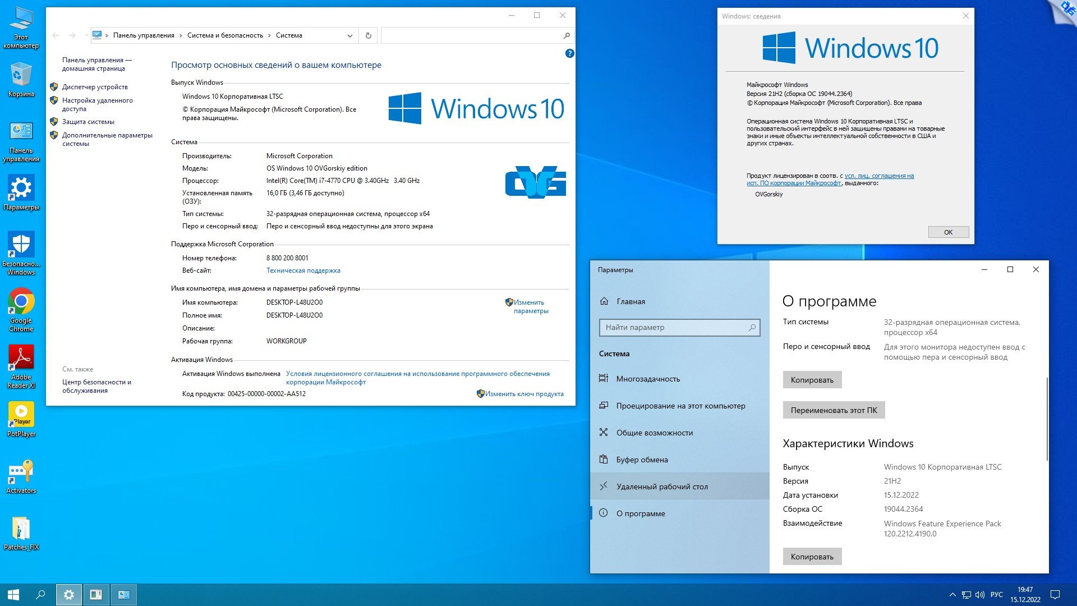This screenshot has height=606, width=1077.
Task: Click Изменить параметры computer name link
Action: (527, 306)
